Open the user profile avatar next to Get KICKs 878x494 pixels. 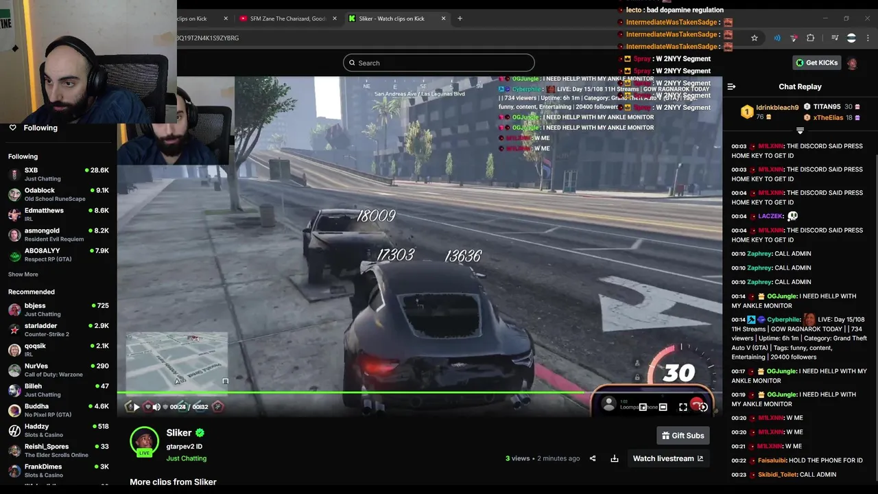point(852,63)
